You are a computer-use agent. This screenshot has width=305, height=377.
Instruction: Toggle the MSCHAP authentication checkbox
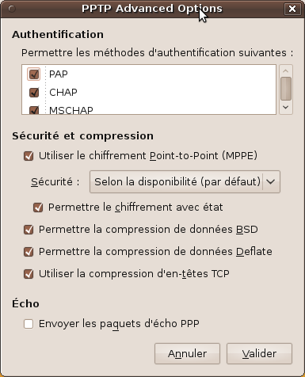pyautogui.click(x=34, y=110)
